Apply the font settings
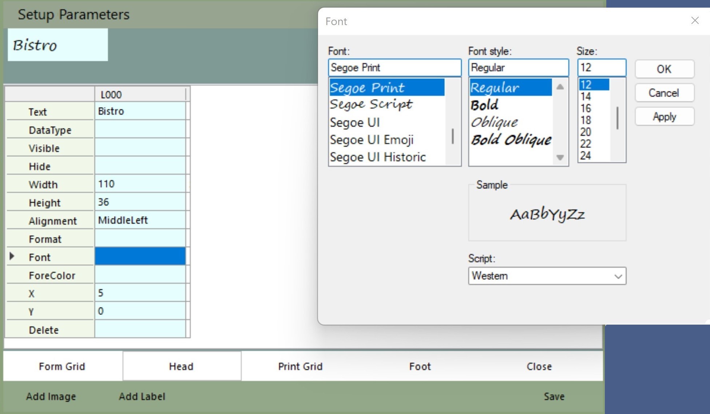710x414 pixels. tap(664, 117)
